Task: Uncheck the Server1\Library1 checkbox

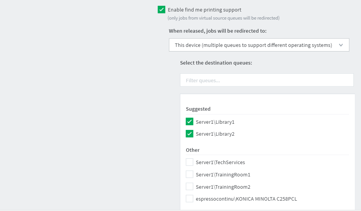Action: [190, 122]
